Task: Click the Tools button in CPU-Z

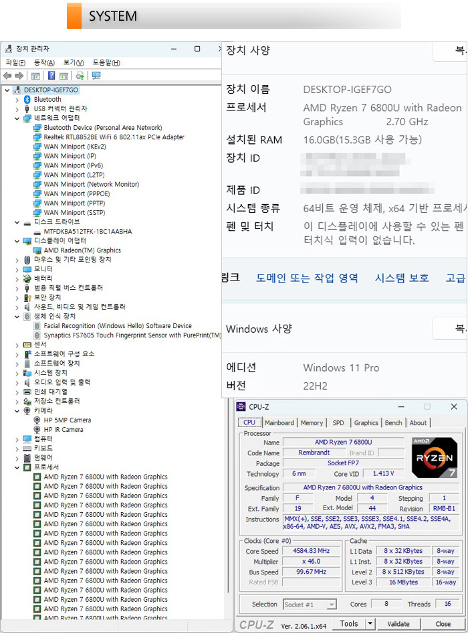Action: point(349,623)
